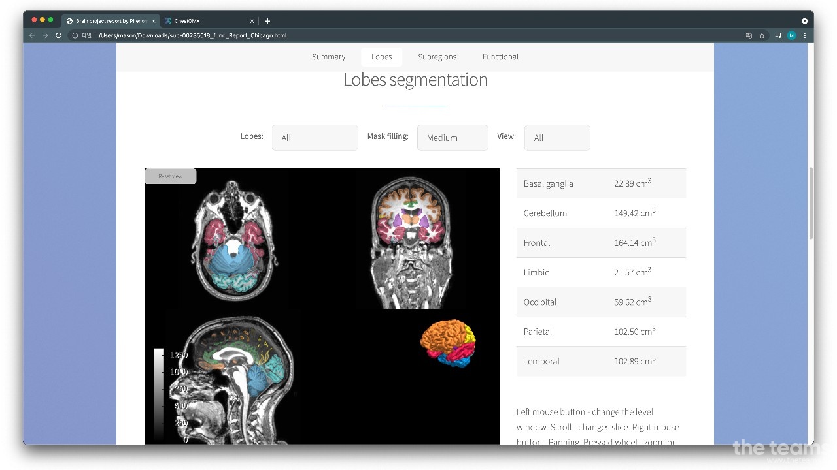Go to the Subregions section
The image size is (837, 470).
click(x=437, y=57)
